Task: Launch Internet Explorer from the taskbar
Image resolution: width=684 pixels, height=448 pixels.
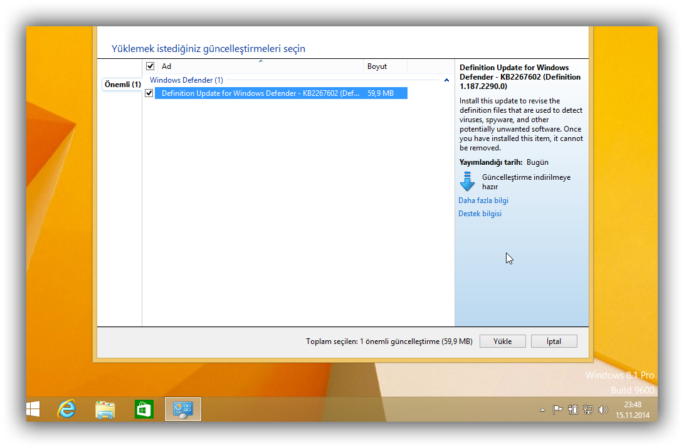Action: pyautogui.click(x=66, y=409)
